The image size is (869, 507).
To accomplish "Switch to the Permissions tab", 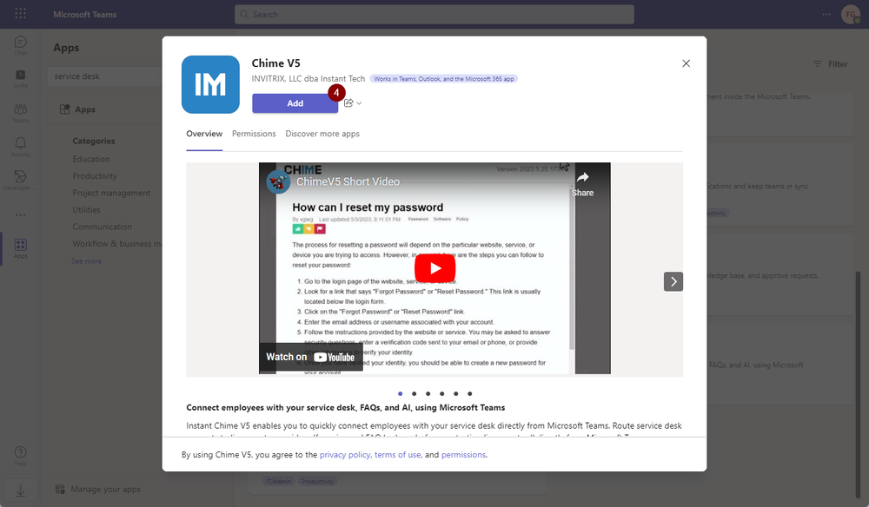I will [x=254, y=134].
